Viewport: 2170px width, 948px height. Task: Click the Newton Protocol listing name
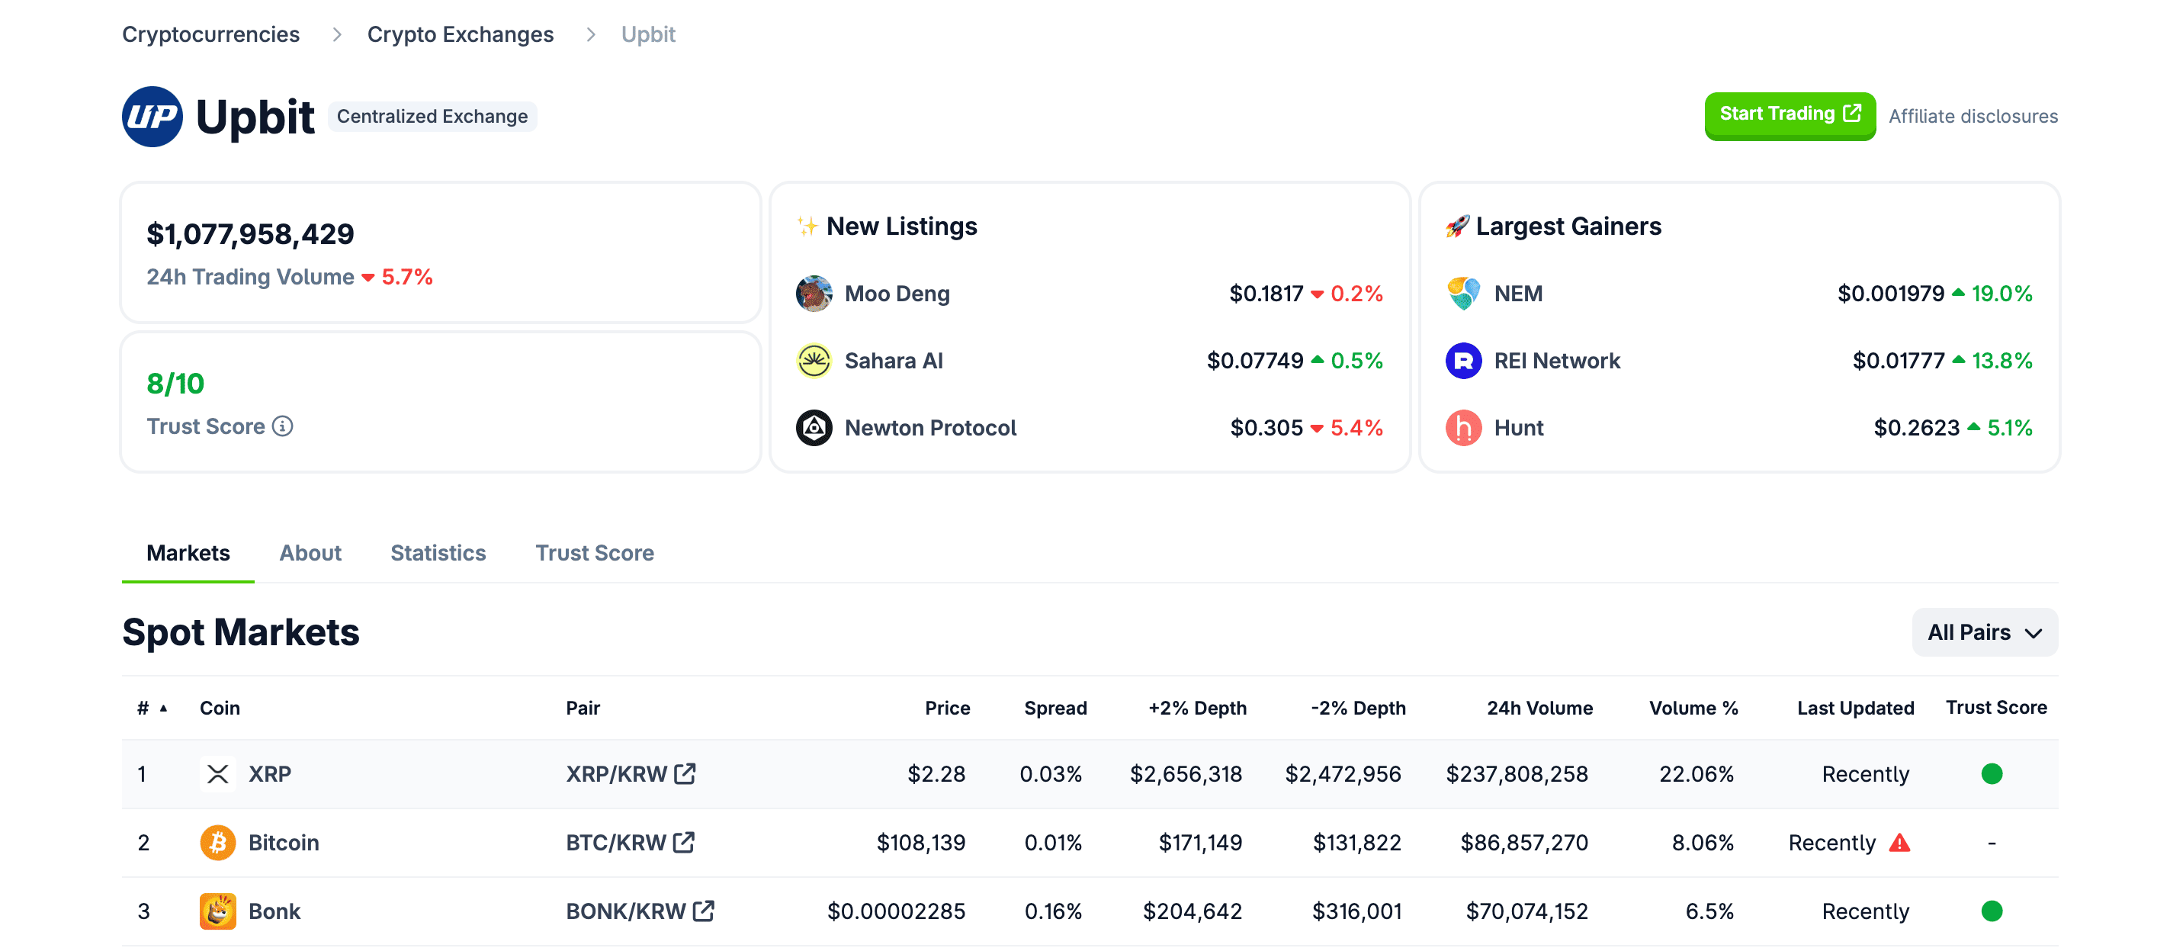[x=931, y=428]
